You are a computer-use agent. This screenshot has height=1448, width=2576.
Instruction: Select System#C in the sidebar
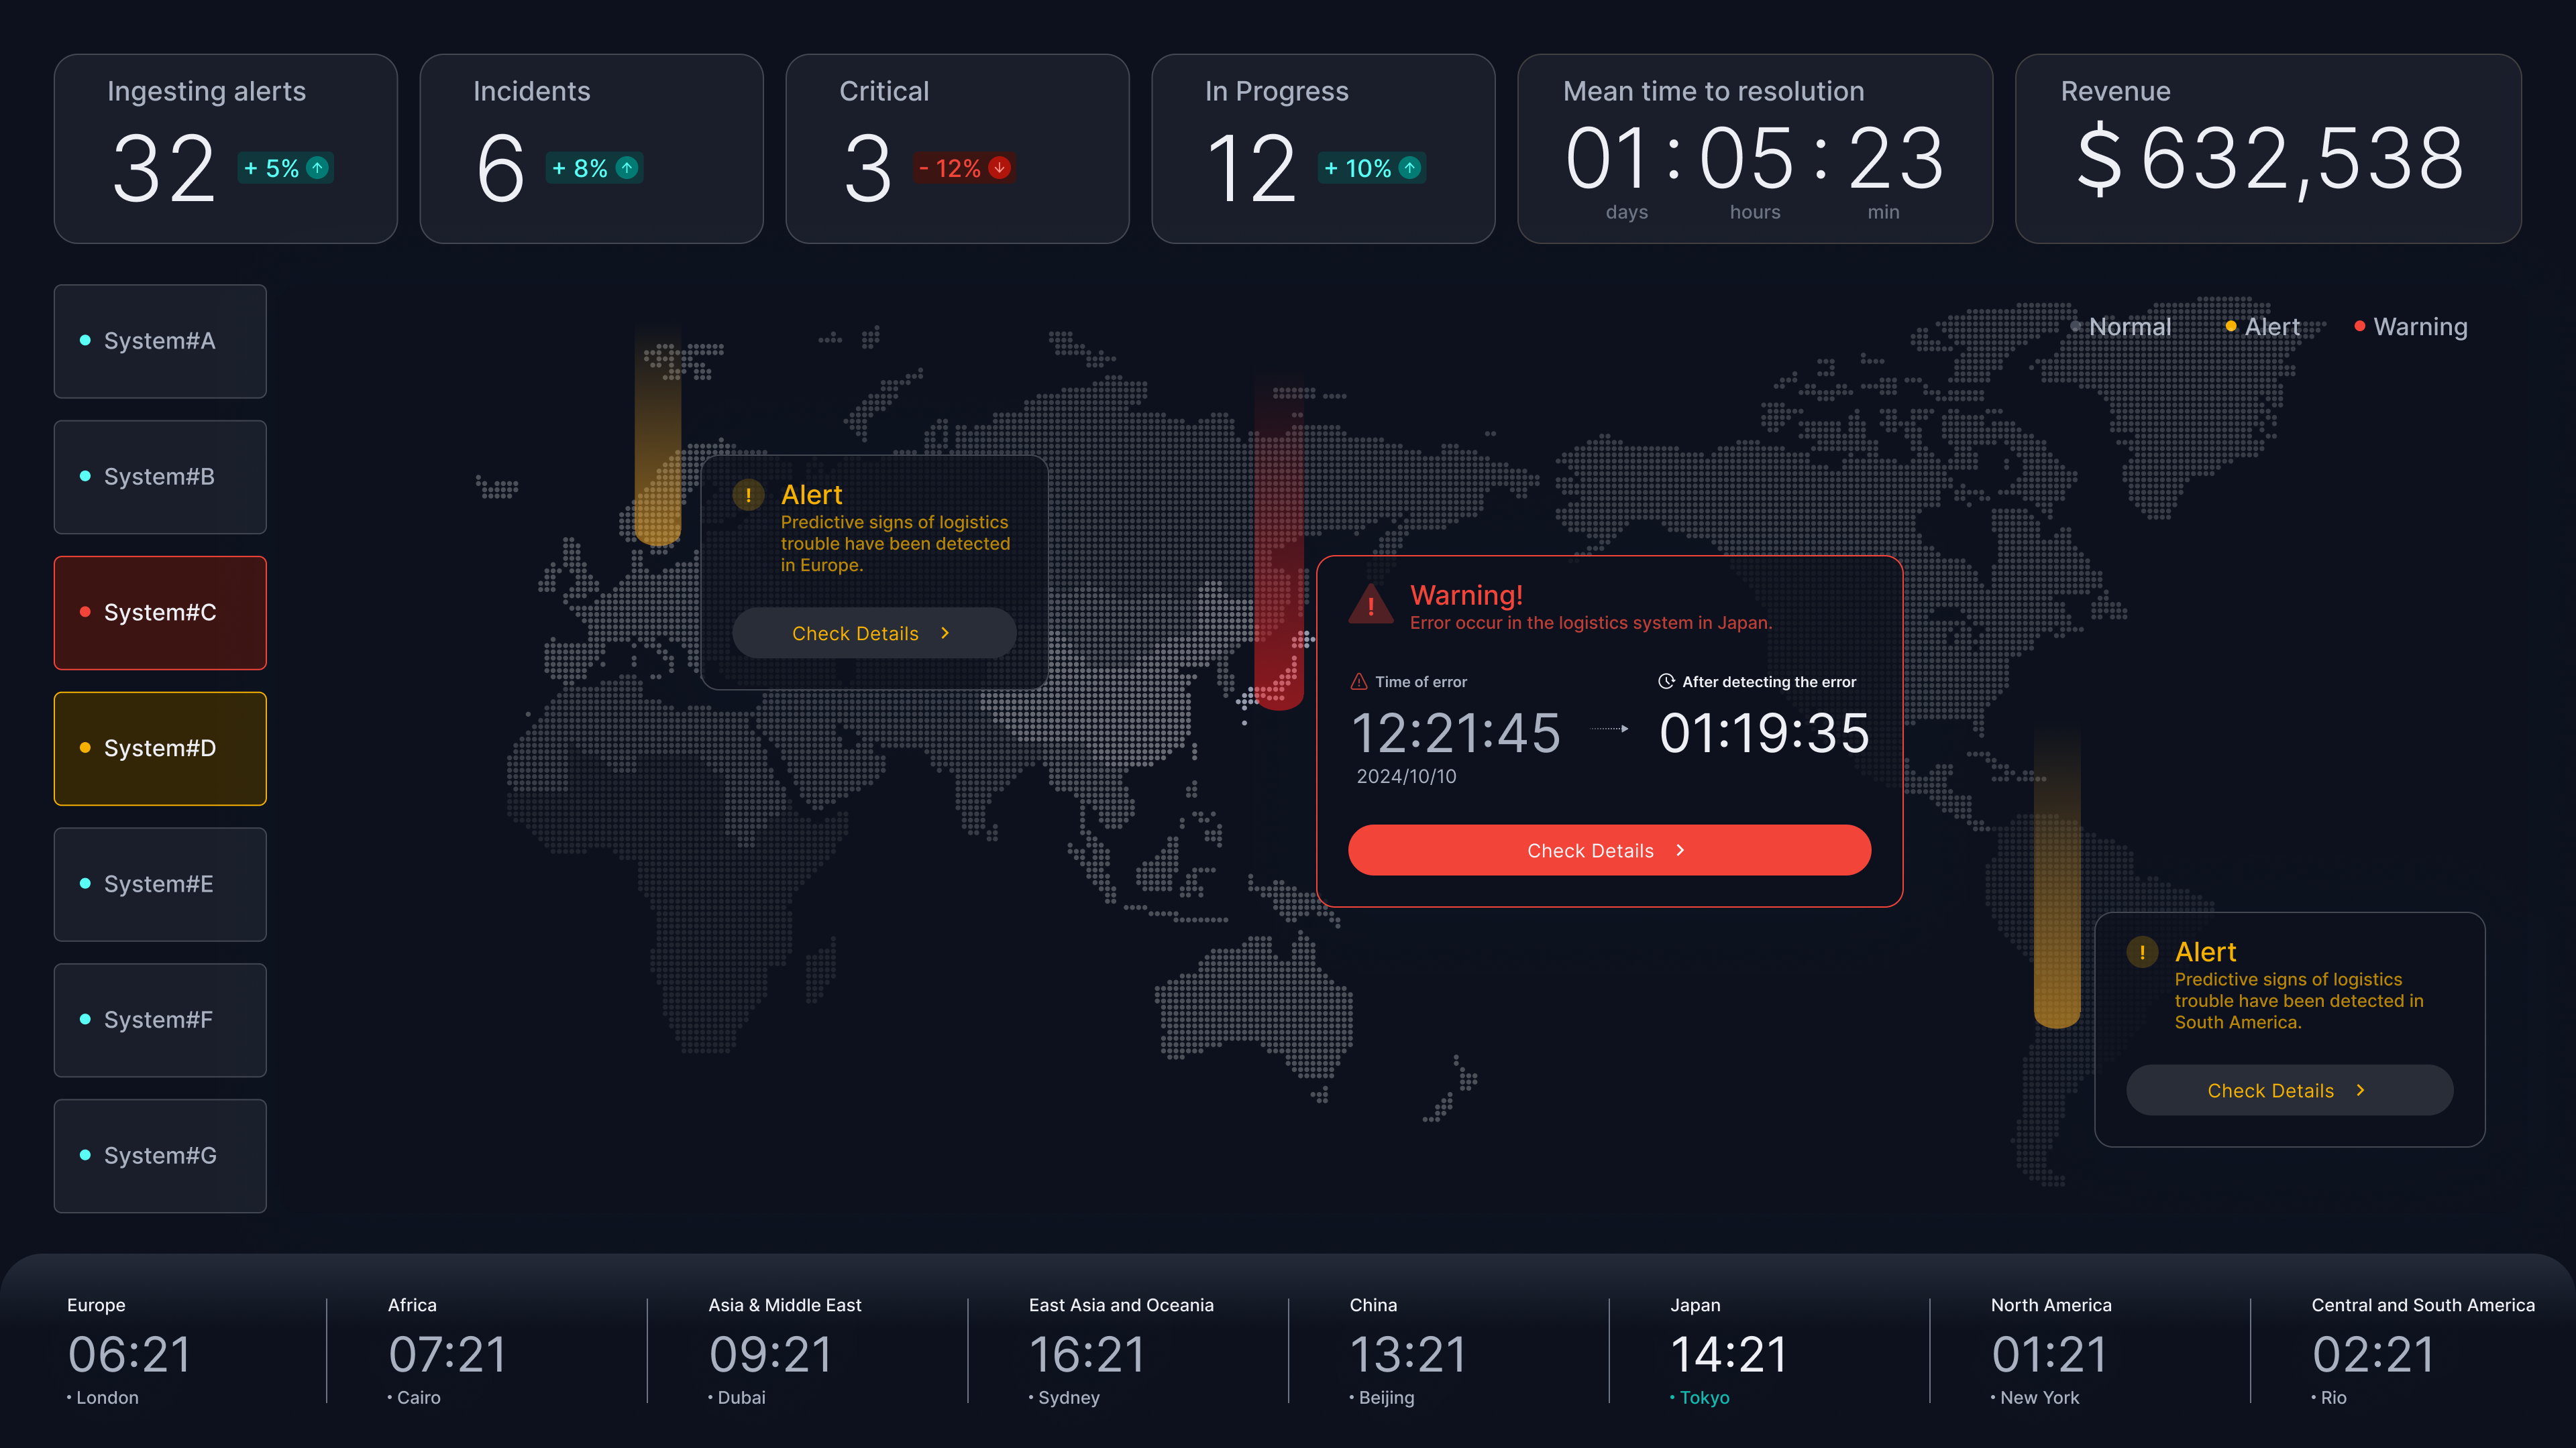(160, 613)
